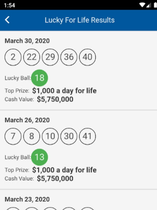Tap the Wi-Fi status icon
Viewport: 157px width, 210px height.
(142, 5)
